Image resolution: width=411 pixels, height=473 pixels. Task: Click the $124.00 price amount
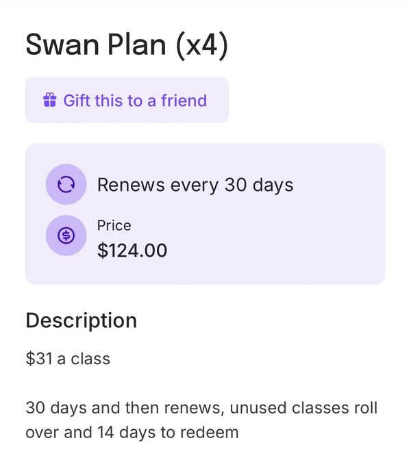tap(132, 250)
